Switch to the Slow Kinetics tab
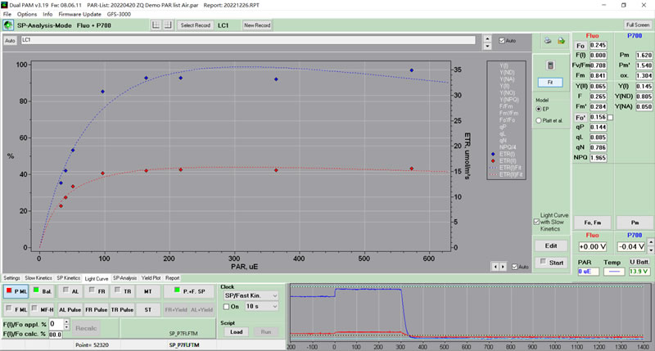Viewport: 655px width, 351px height. [38, 278]
